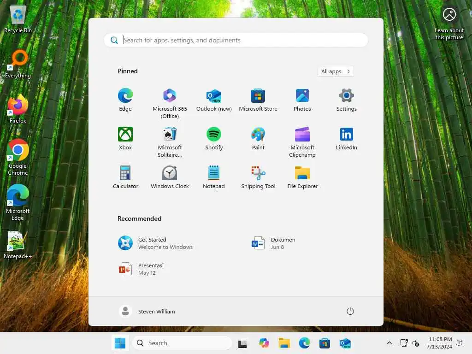Launch the Photos app
Viewport: 472px width, 354px height.
tap(302, 100)
